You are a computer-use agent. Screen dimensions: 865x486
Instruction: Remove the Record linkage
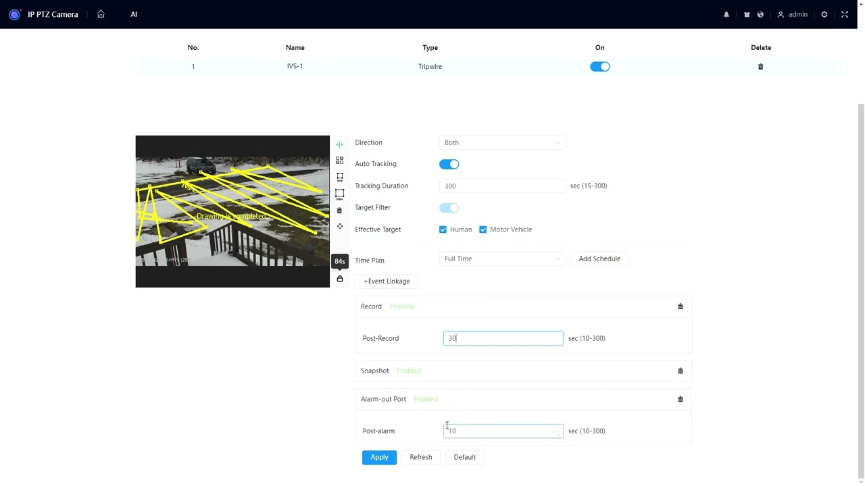(681, 306)
